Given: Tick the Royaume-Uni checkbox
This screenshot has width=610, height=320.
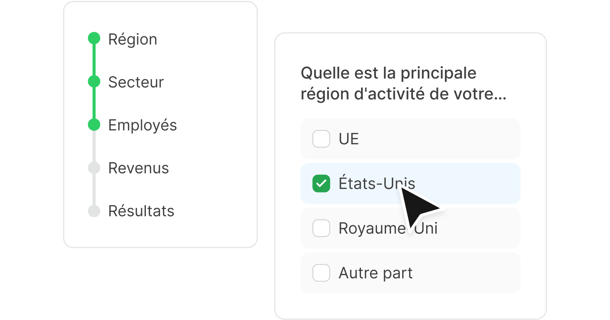Looking at the screenshot, I should (321, 228).
